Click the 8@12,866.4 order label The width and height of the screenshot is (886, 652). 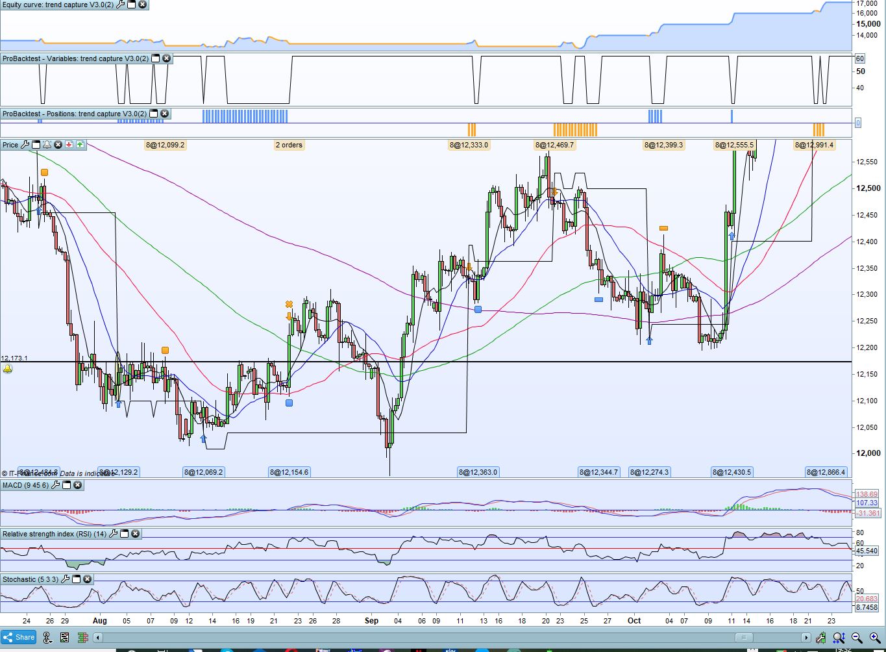[x=826, y=472]
